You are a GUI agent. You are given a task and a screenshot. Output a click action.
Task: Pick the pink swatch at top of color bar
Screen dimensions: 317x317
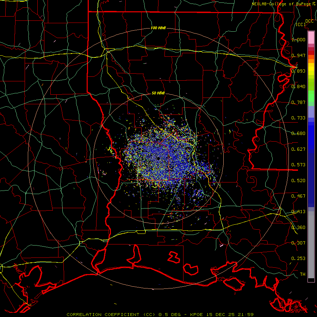[311, 37]
